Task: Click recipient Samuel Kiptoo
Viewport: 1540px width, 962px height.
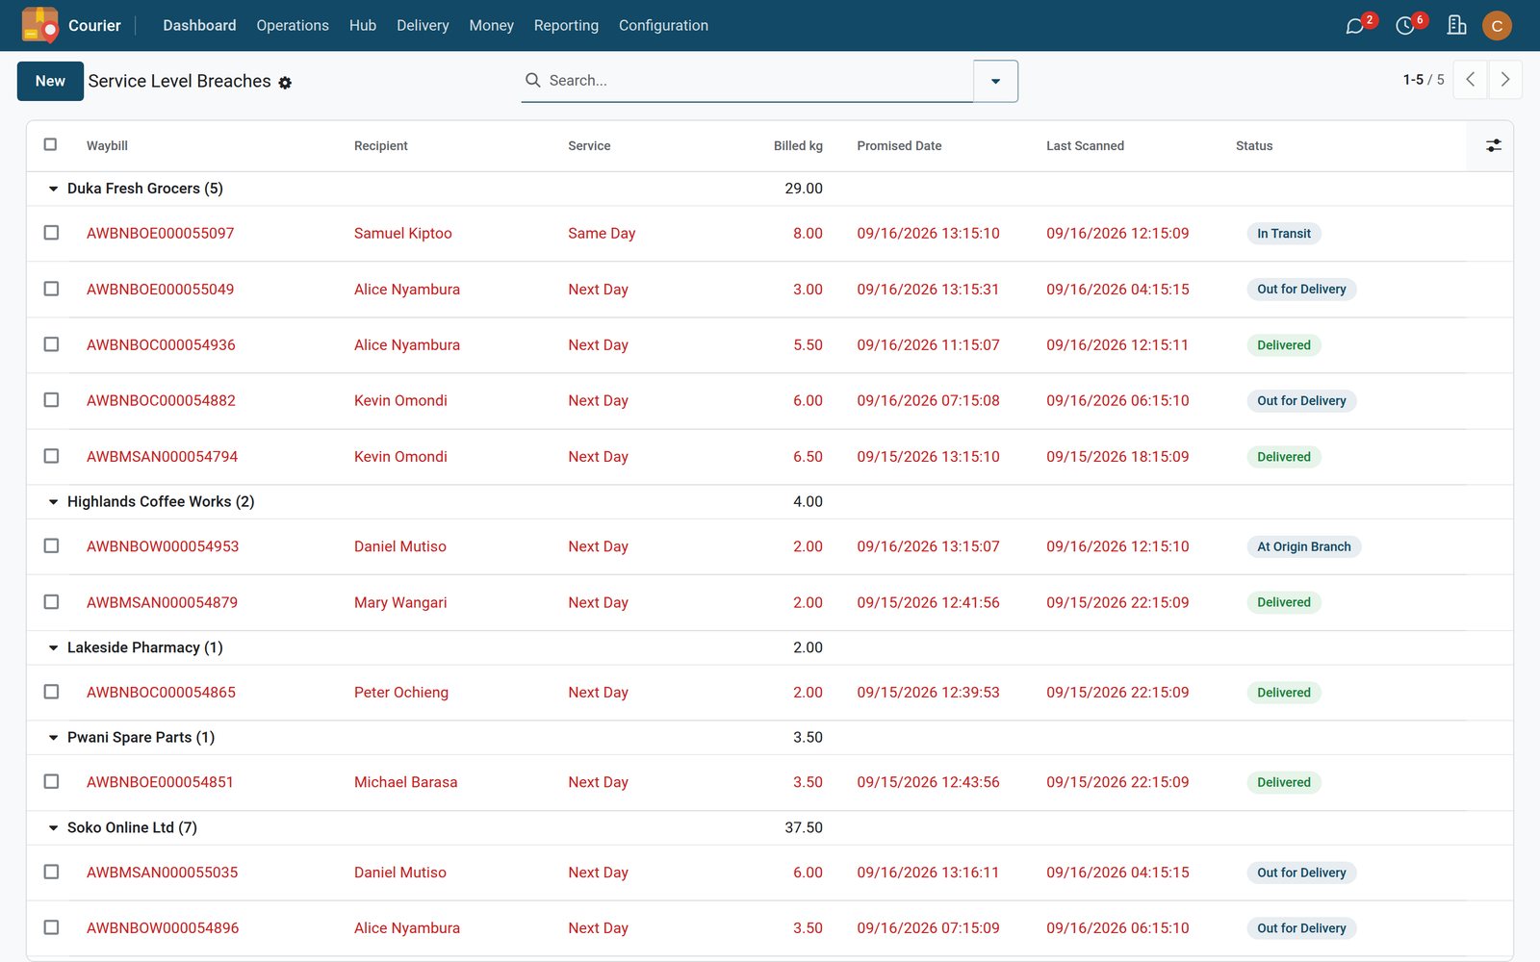Action: (402, 233)
